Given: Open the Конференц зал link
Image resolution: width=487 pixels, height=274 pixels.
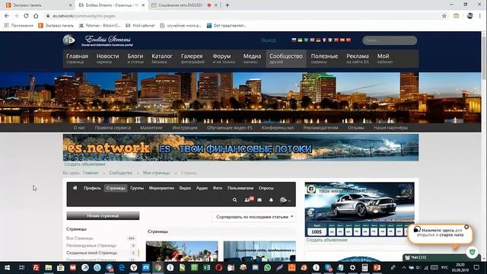Looking at the screenshot, I should pos(278,128).
